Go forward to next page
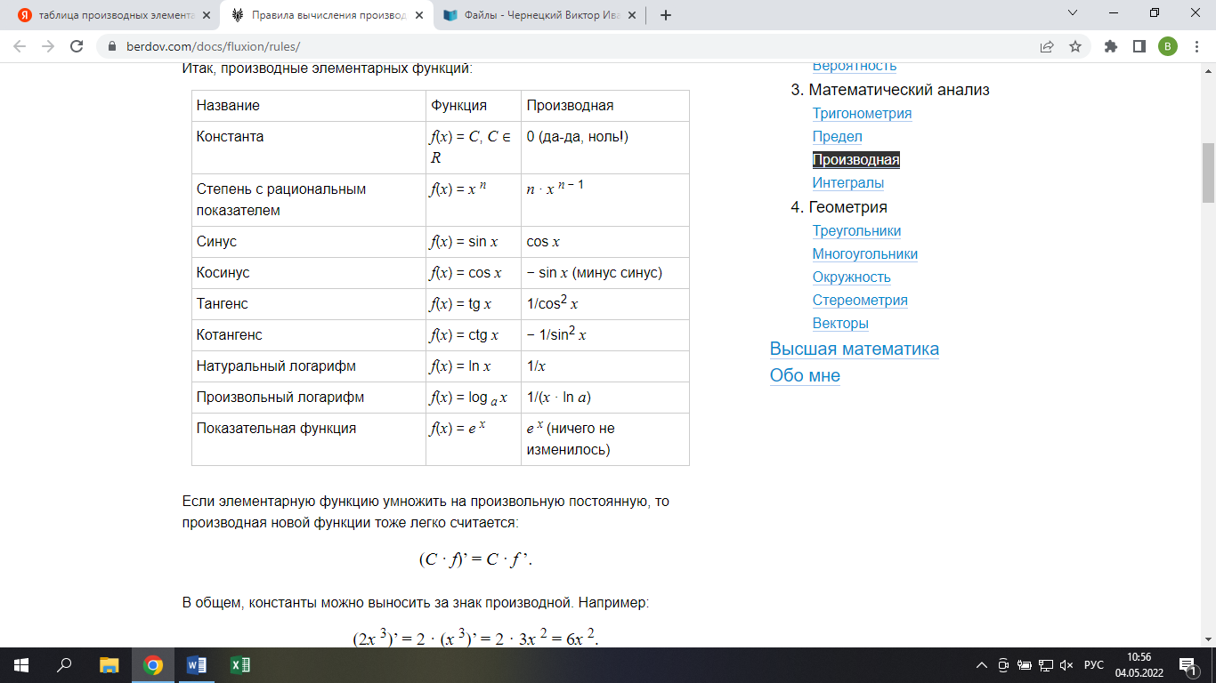Screen dimensions: 1216x683 [48, 46]
